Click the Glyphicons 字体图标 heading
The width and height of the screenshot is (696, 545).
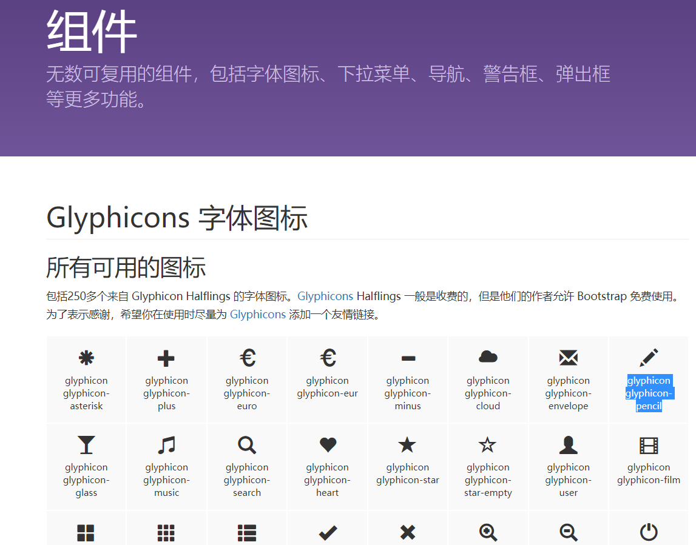(177, 218)
